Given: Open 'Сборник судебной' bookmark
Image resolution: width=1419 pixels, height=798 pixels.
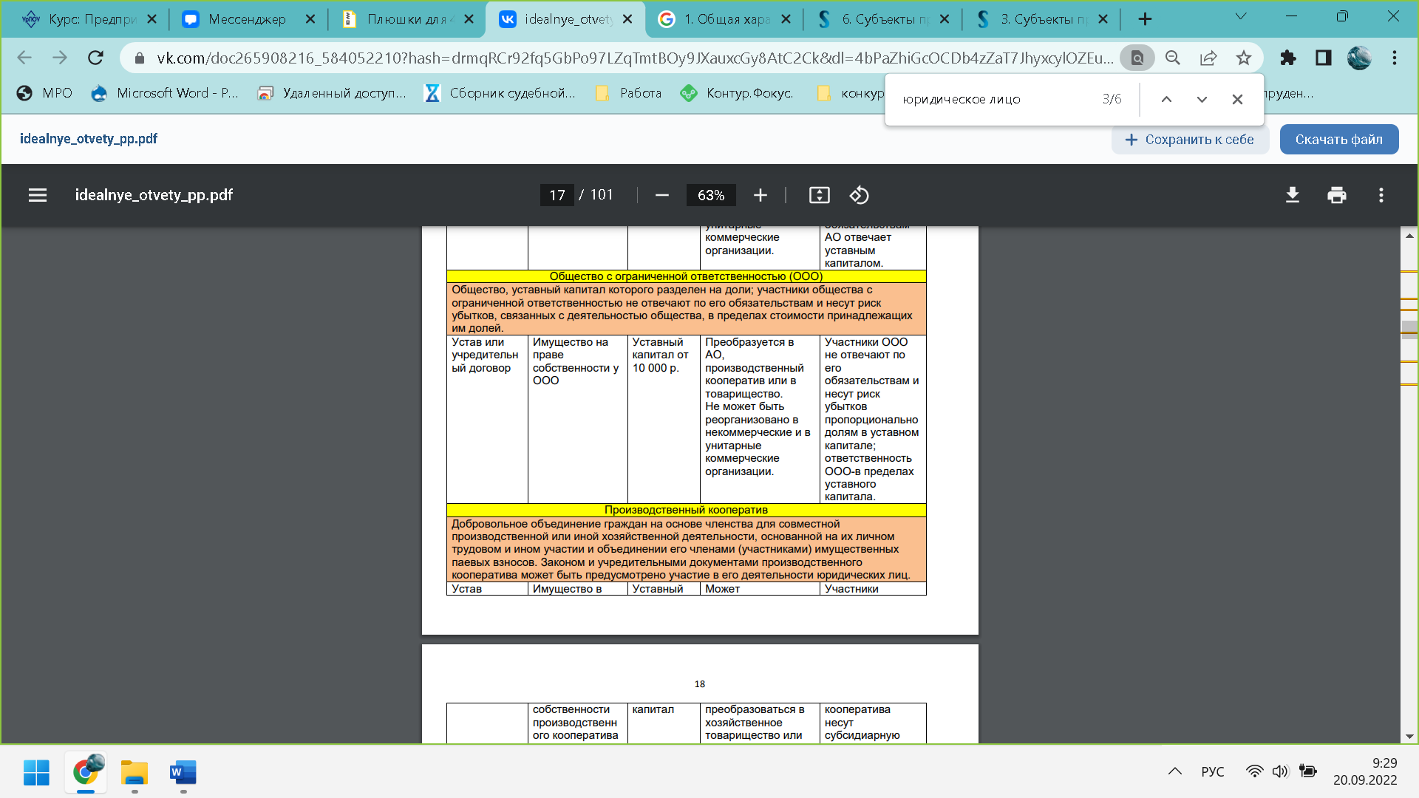Looking at the screenshot, I should click(500, 93).
